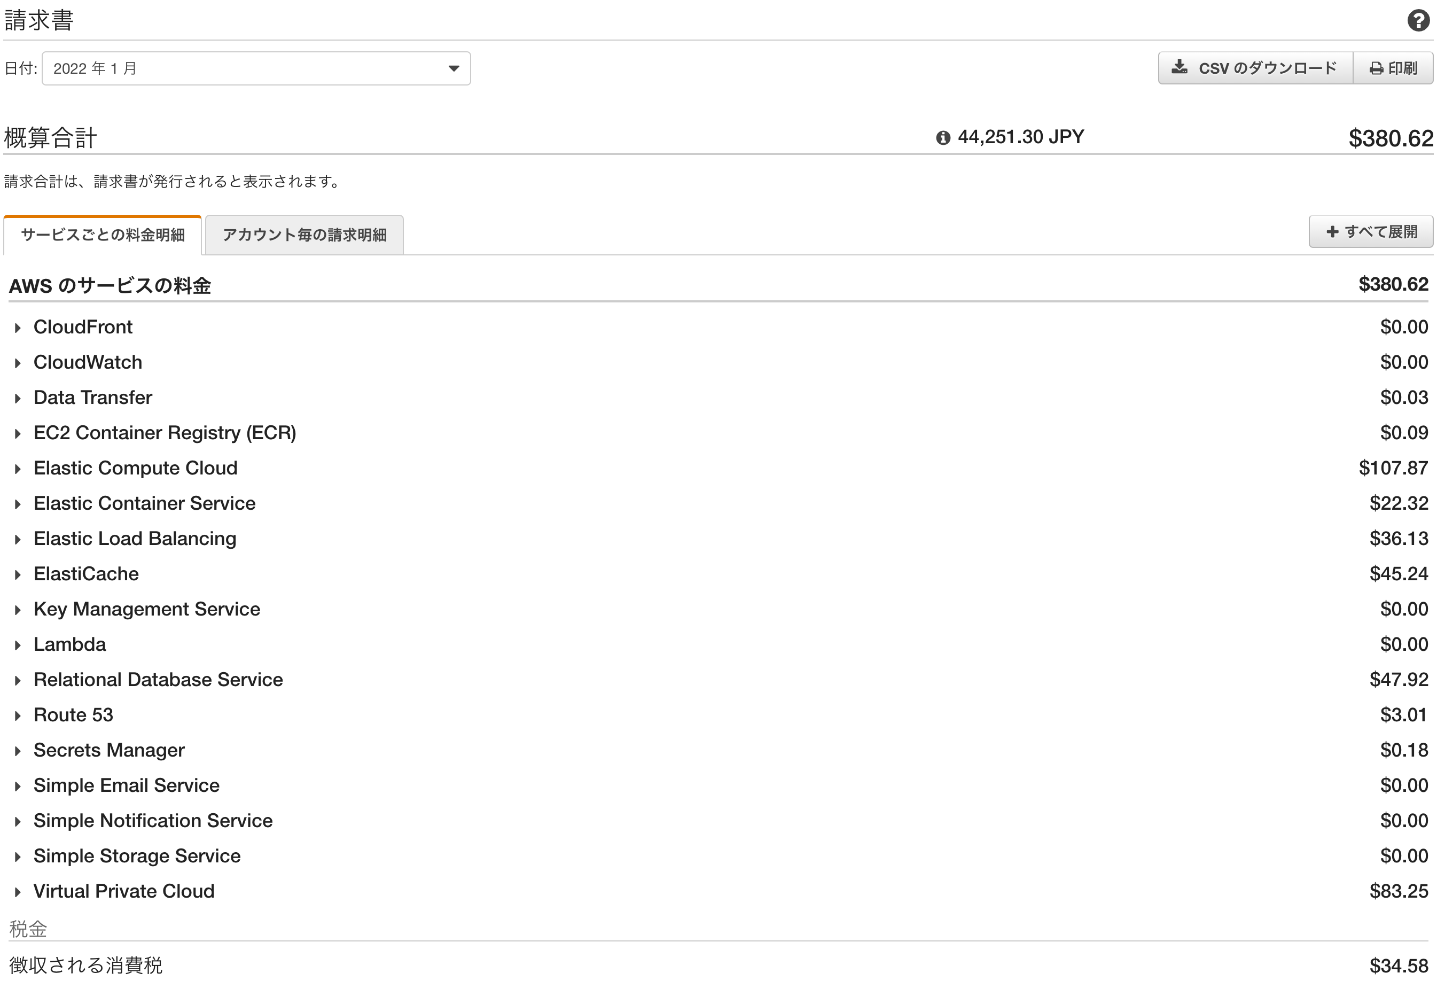Expand Elastic Compute Cloud details
Screen dimensions: 1437x981
18,469
